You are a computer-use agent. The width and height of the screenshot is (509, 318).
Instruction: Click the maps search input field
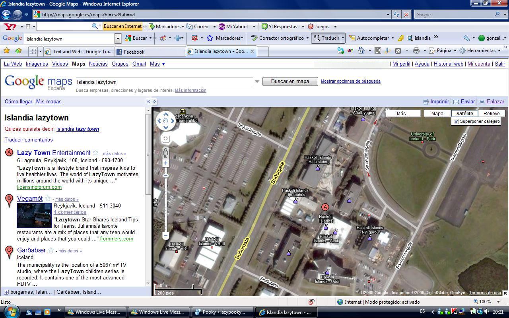coord(164,82)
